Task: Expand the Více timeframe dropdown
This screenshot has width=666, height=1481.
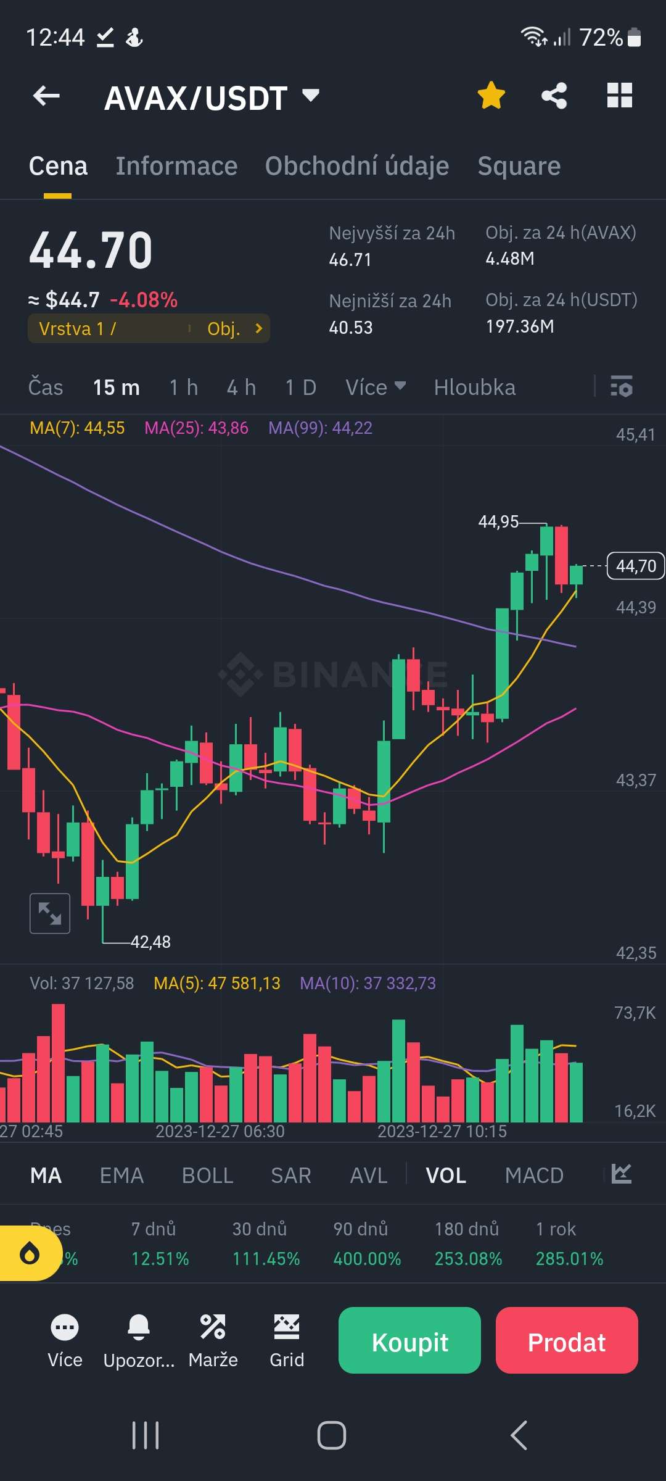Action: (x=375, y=388)
